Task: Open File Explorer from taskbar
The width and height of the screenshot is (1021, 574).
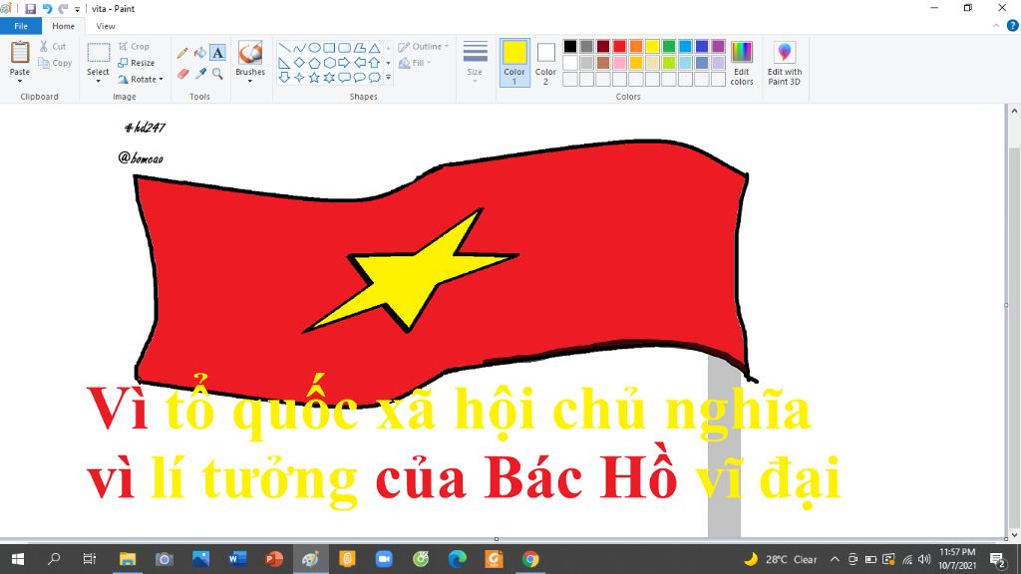Action: coord(128,559)
